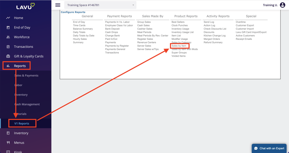Click the Inventory box icon in sidebar
Screen dimensions: 289x153
point(8,133)
